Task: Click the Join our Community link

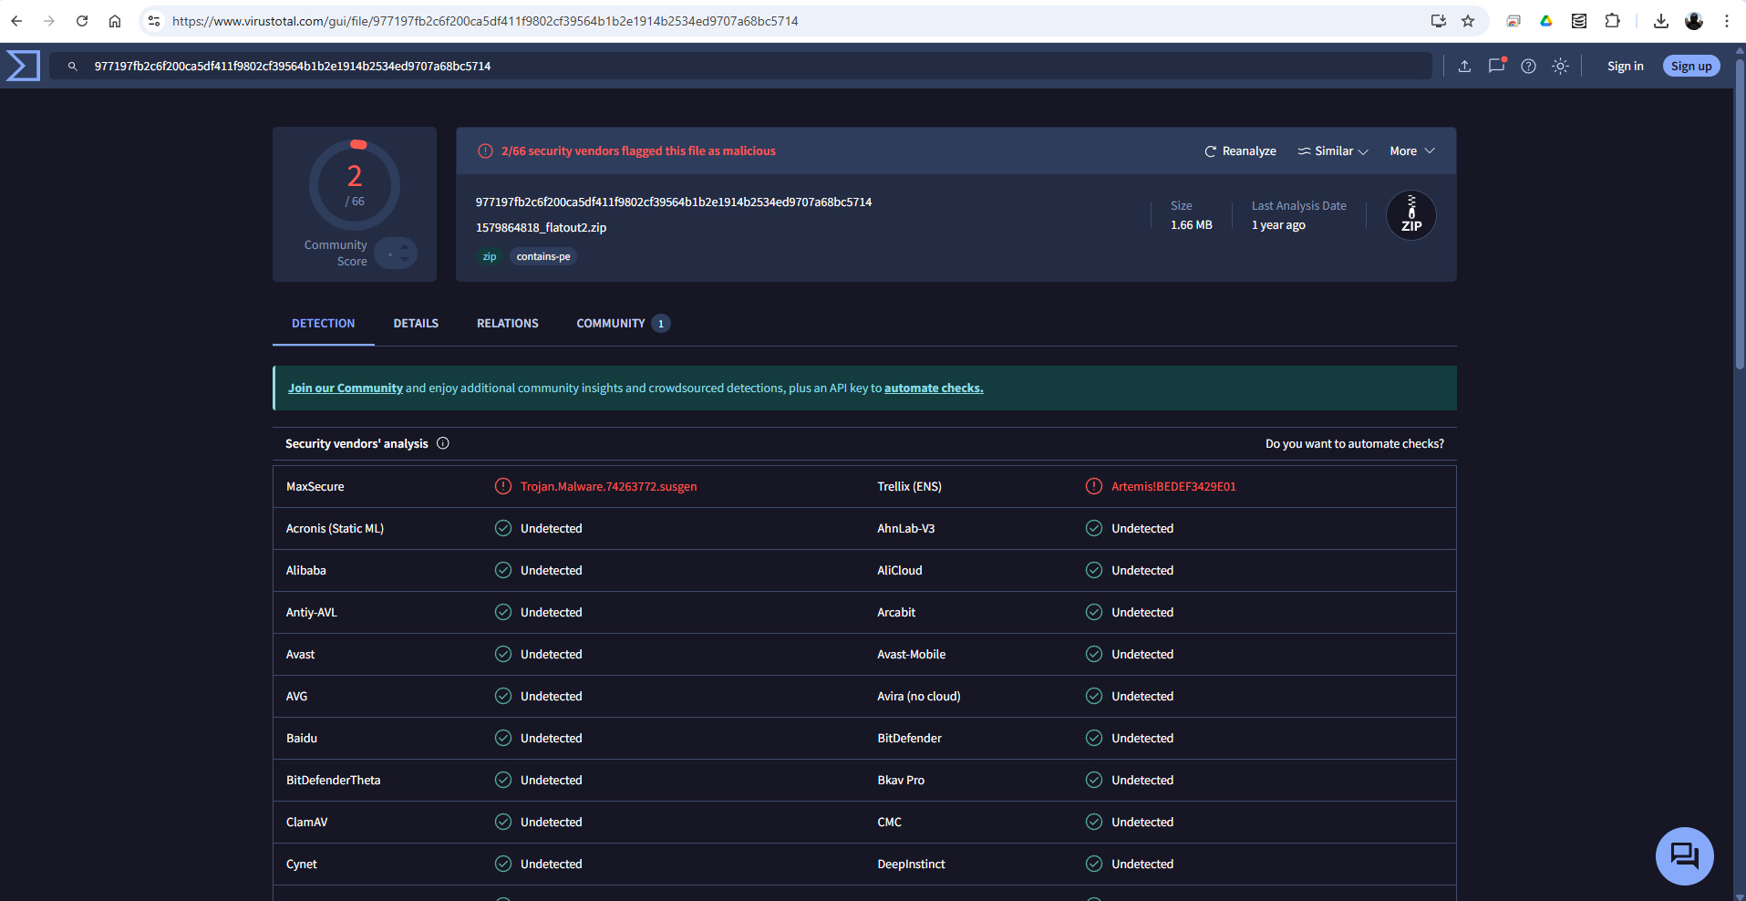Action: tap(346, 388)
